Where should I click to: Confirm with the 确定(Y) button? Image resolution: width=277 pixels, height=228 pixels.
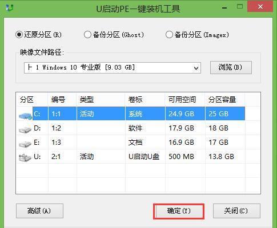pyautogui.click(x=179, y=211)
